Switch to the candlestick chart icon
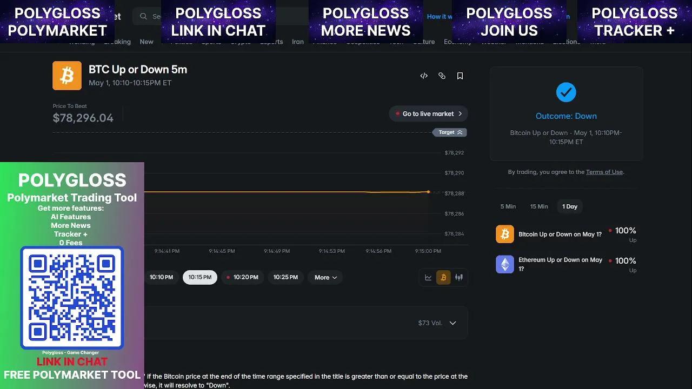The image size is (692, 389). coord(459,278)
